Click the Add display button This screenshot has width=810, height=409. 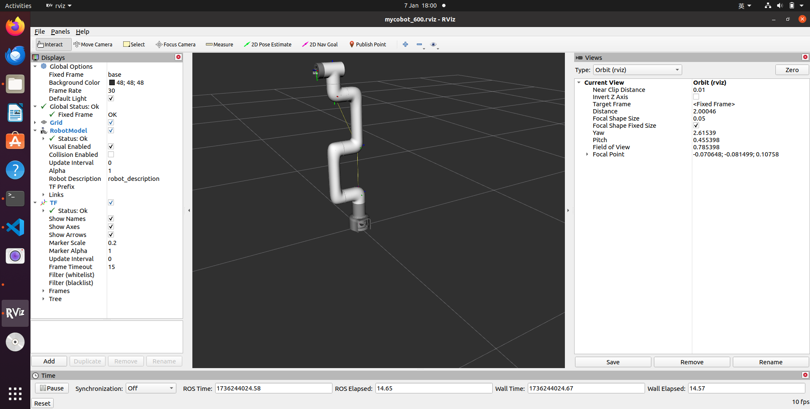click(49, 361)
